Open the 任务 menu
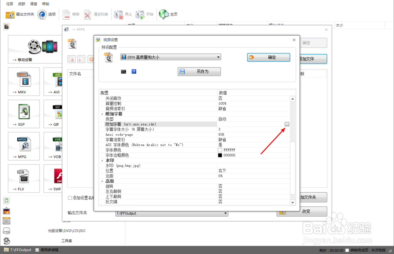 (10, 4)
